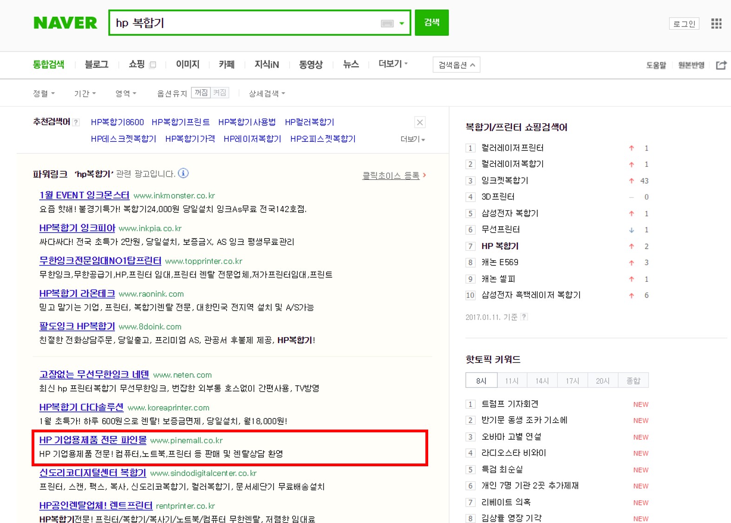Open the HP복합기 잉크피아 ad link

[77, 228]
